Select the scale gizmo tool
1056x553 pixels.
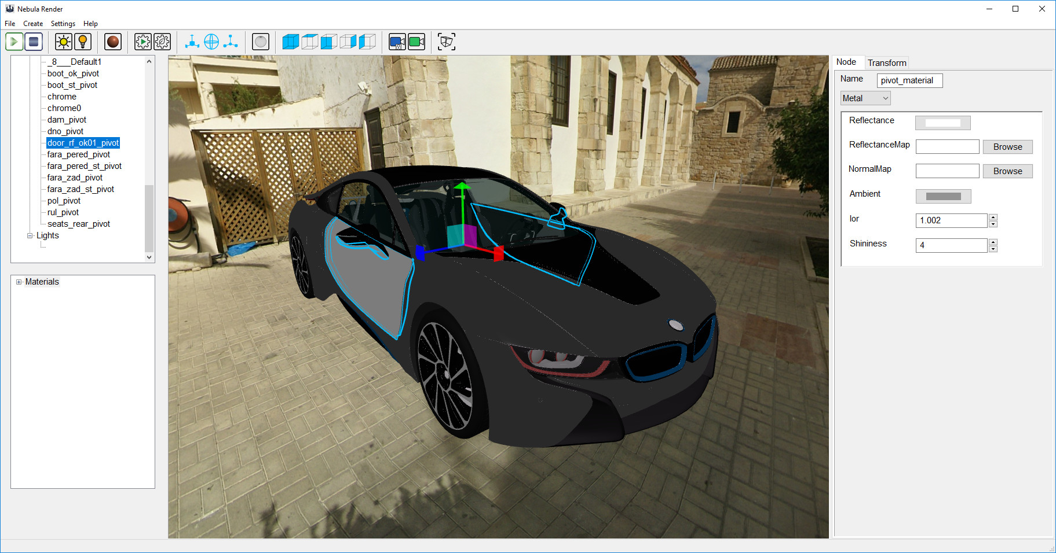(231, 42)
